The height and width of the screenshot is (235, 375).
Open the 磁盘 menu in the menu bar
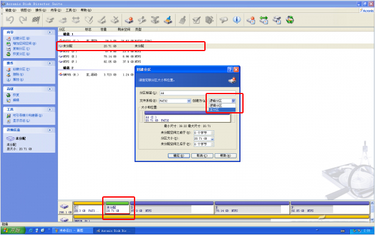11,11
